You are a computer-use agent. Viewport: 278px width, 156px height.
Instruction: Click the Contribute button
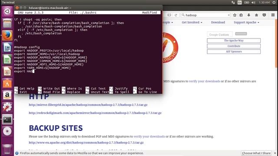(x=234, y=46)
